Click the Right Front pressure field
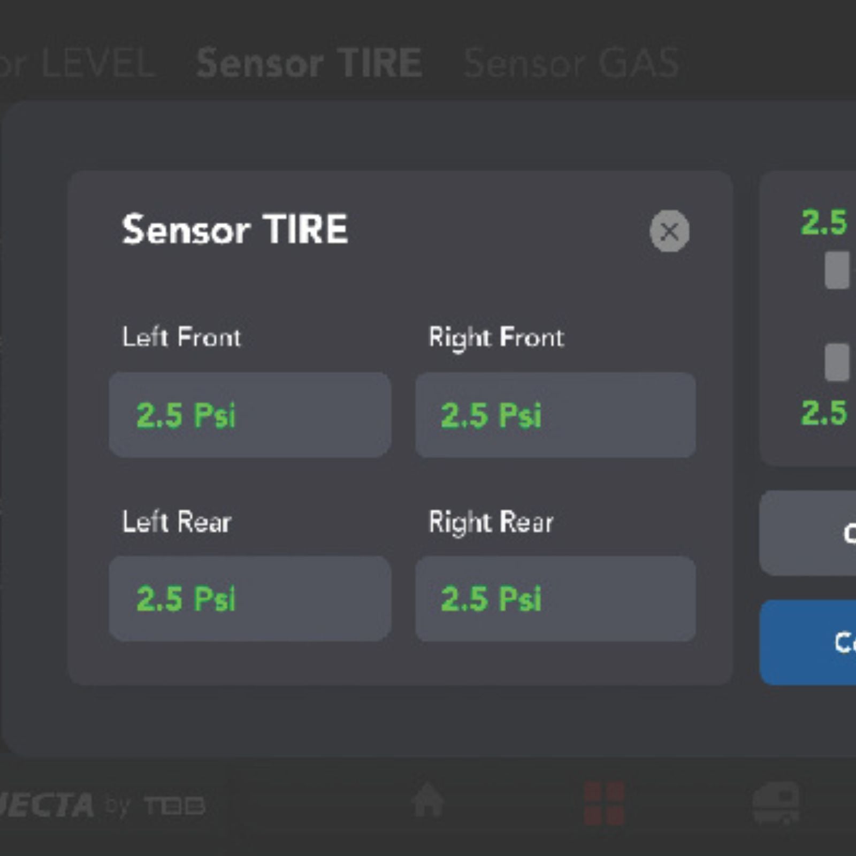The image size is (856, 856). click(x=555, y=415)
